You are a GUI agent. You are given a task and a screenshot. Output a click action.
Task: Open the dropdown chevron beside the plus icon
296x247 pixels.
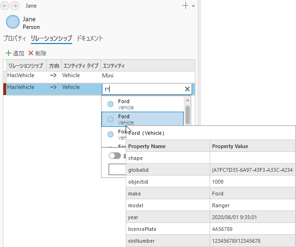tap(193, 6)
